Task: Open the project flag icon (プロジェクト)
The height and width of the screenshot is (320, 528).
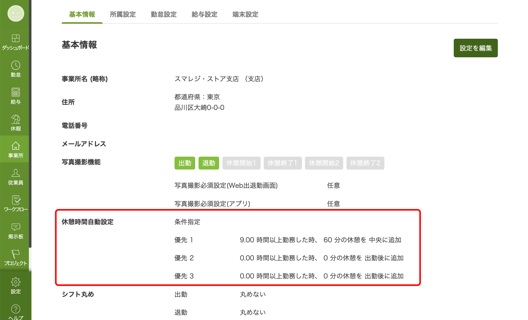Action: (15, 254)
